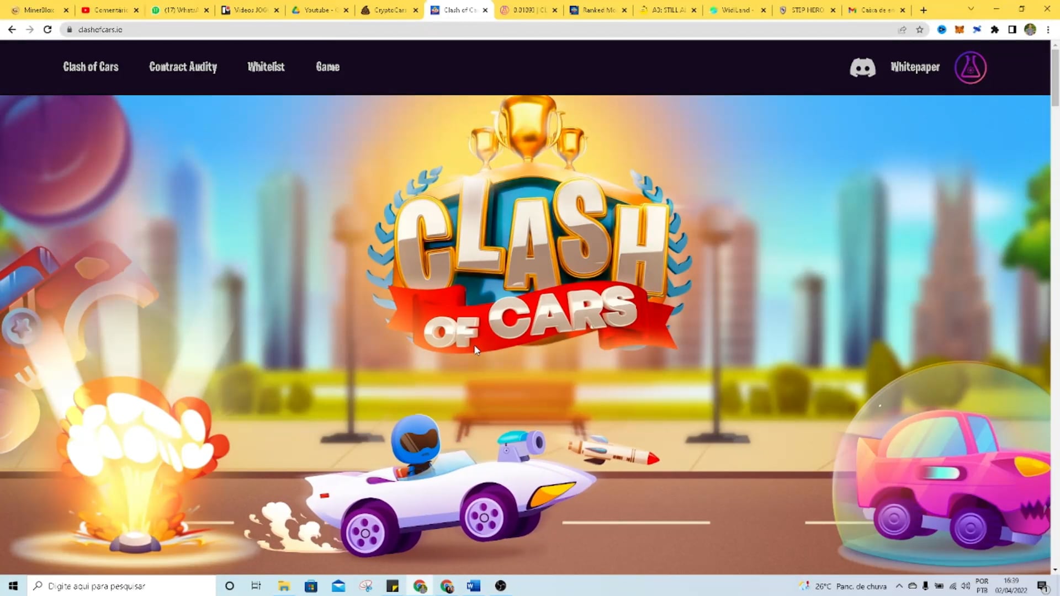This screenshot has width=1060, height=596.
Task: Bookmark the page using the star icon
Action: pyautogui.click(x=920, y=29)
